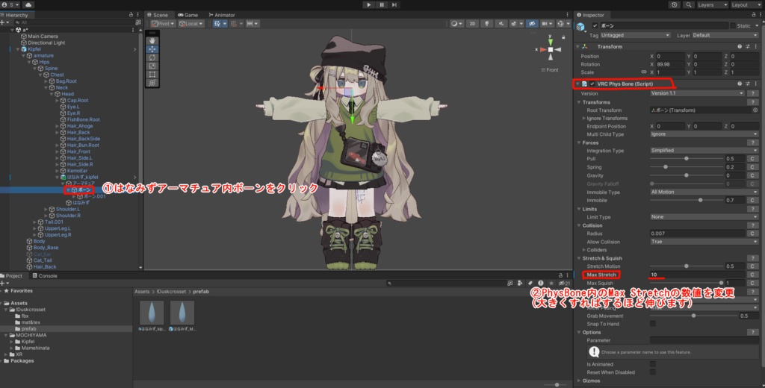This screenshot has width=765, height=388.
Task: Click the Root Transform object picker icon
Action: point(755,110)
